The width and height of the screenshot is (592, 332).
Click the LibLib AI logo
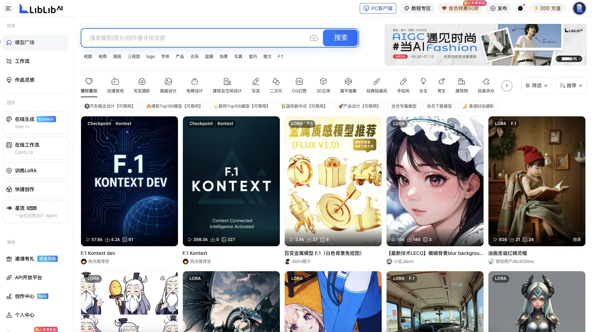click(41, 9)
